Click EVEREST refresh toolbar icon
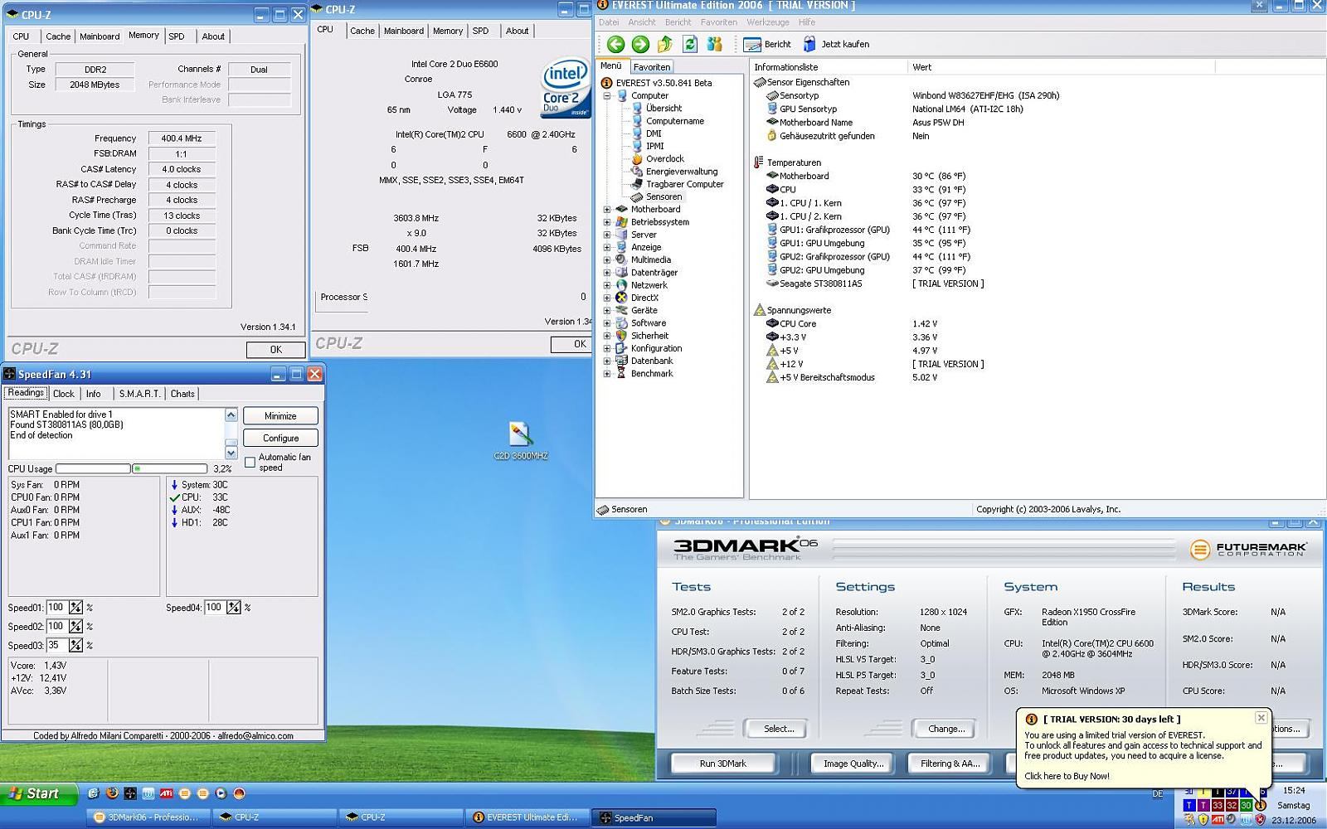Viewport: 1327px width, 829px height. click(x=689, y=45)
